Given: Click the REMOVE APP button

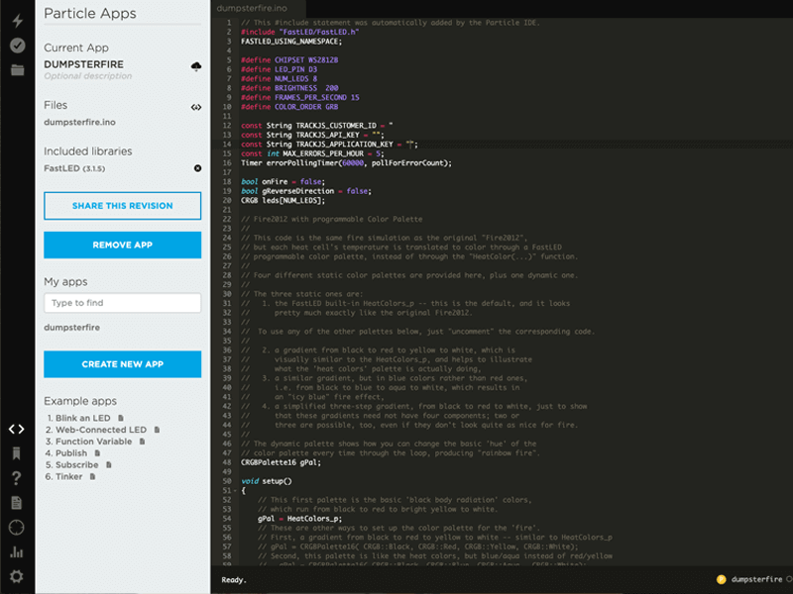Looking at the screenshot, I should tap(122, 245).
